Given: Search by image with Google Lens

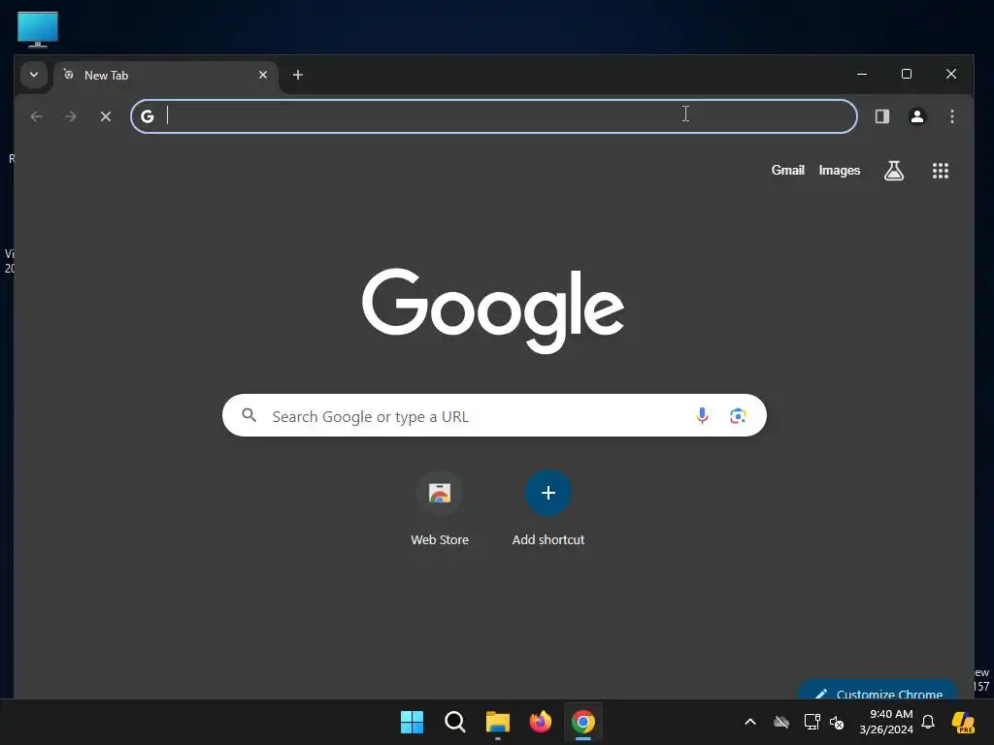Looking at the screenshot, I should pyautogui.click(x=738, y=415).
